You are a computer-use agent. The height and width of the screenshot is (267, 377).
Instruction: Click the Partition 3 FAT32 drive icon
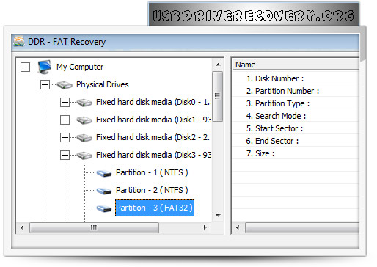pos(104,208)
